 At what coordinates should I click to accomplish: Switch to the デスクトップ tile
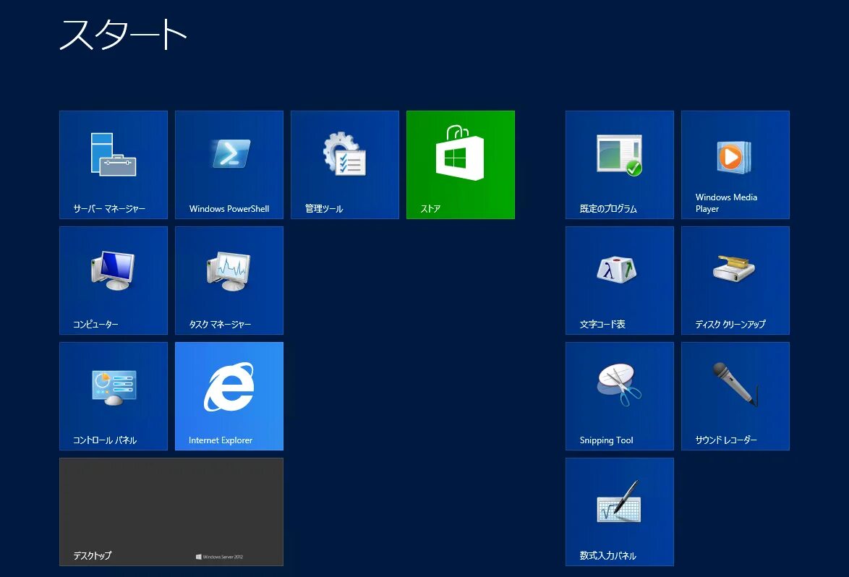click(171, 512)
